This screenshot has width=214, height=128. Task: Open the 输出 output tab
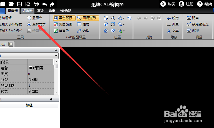point(52,11)
